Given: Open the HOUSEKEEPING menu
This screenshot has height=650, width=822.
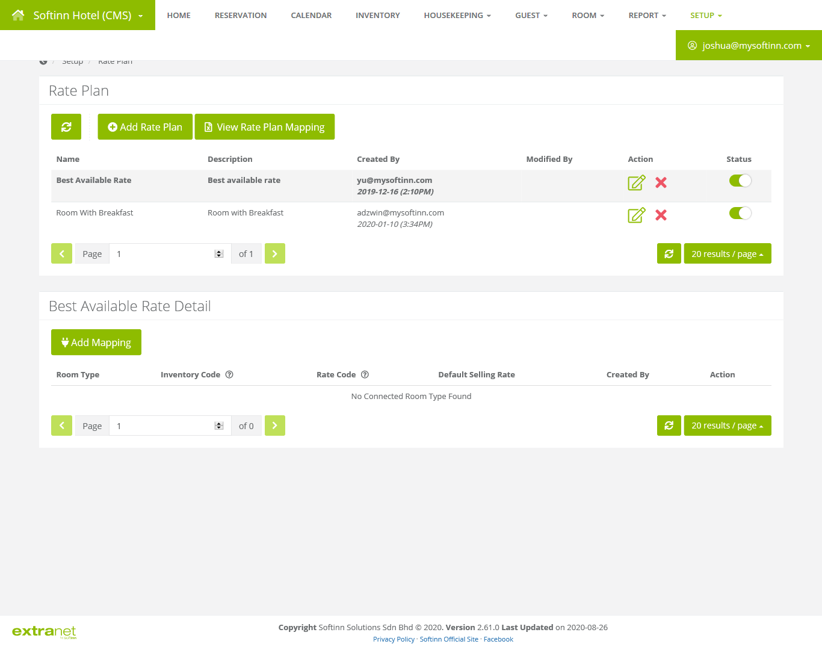Looking at the screenshot, I should tap(457, 15).
